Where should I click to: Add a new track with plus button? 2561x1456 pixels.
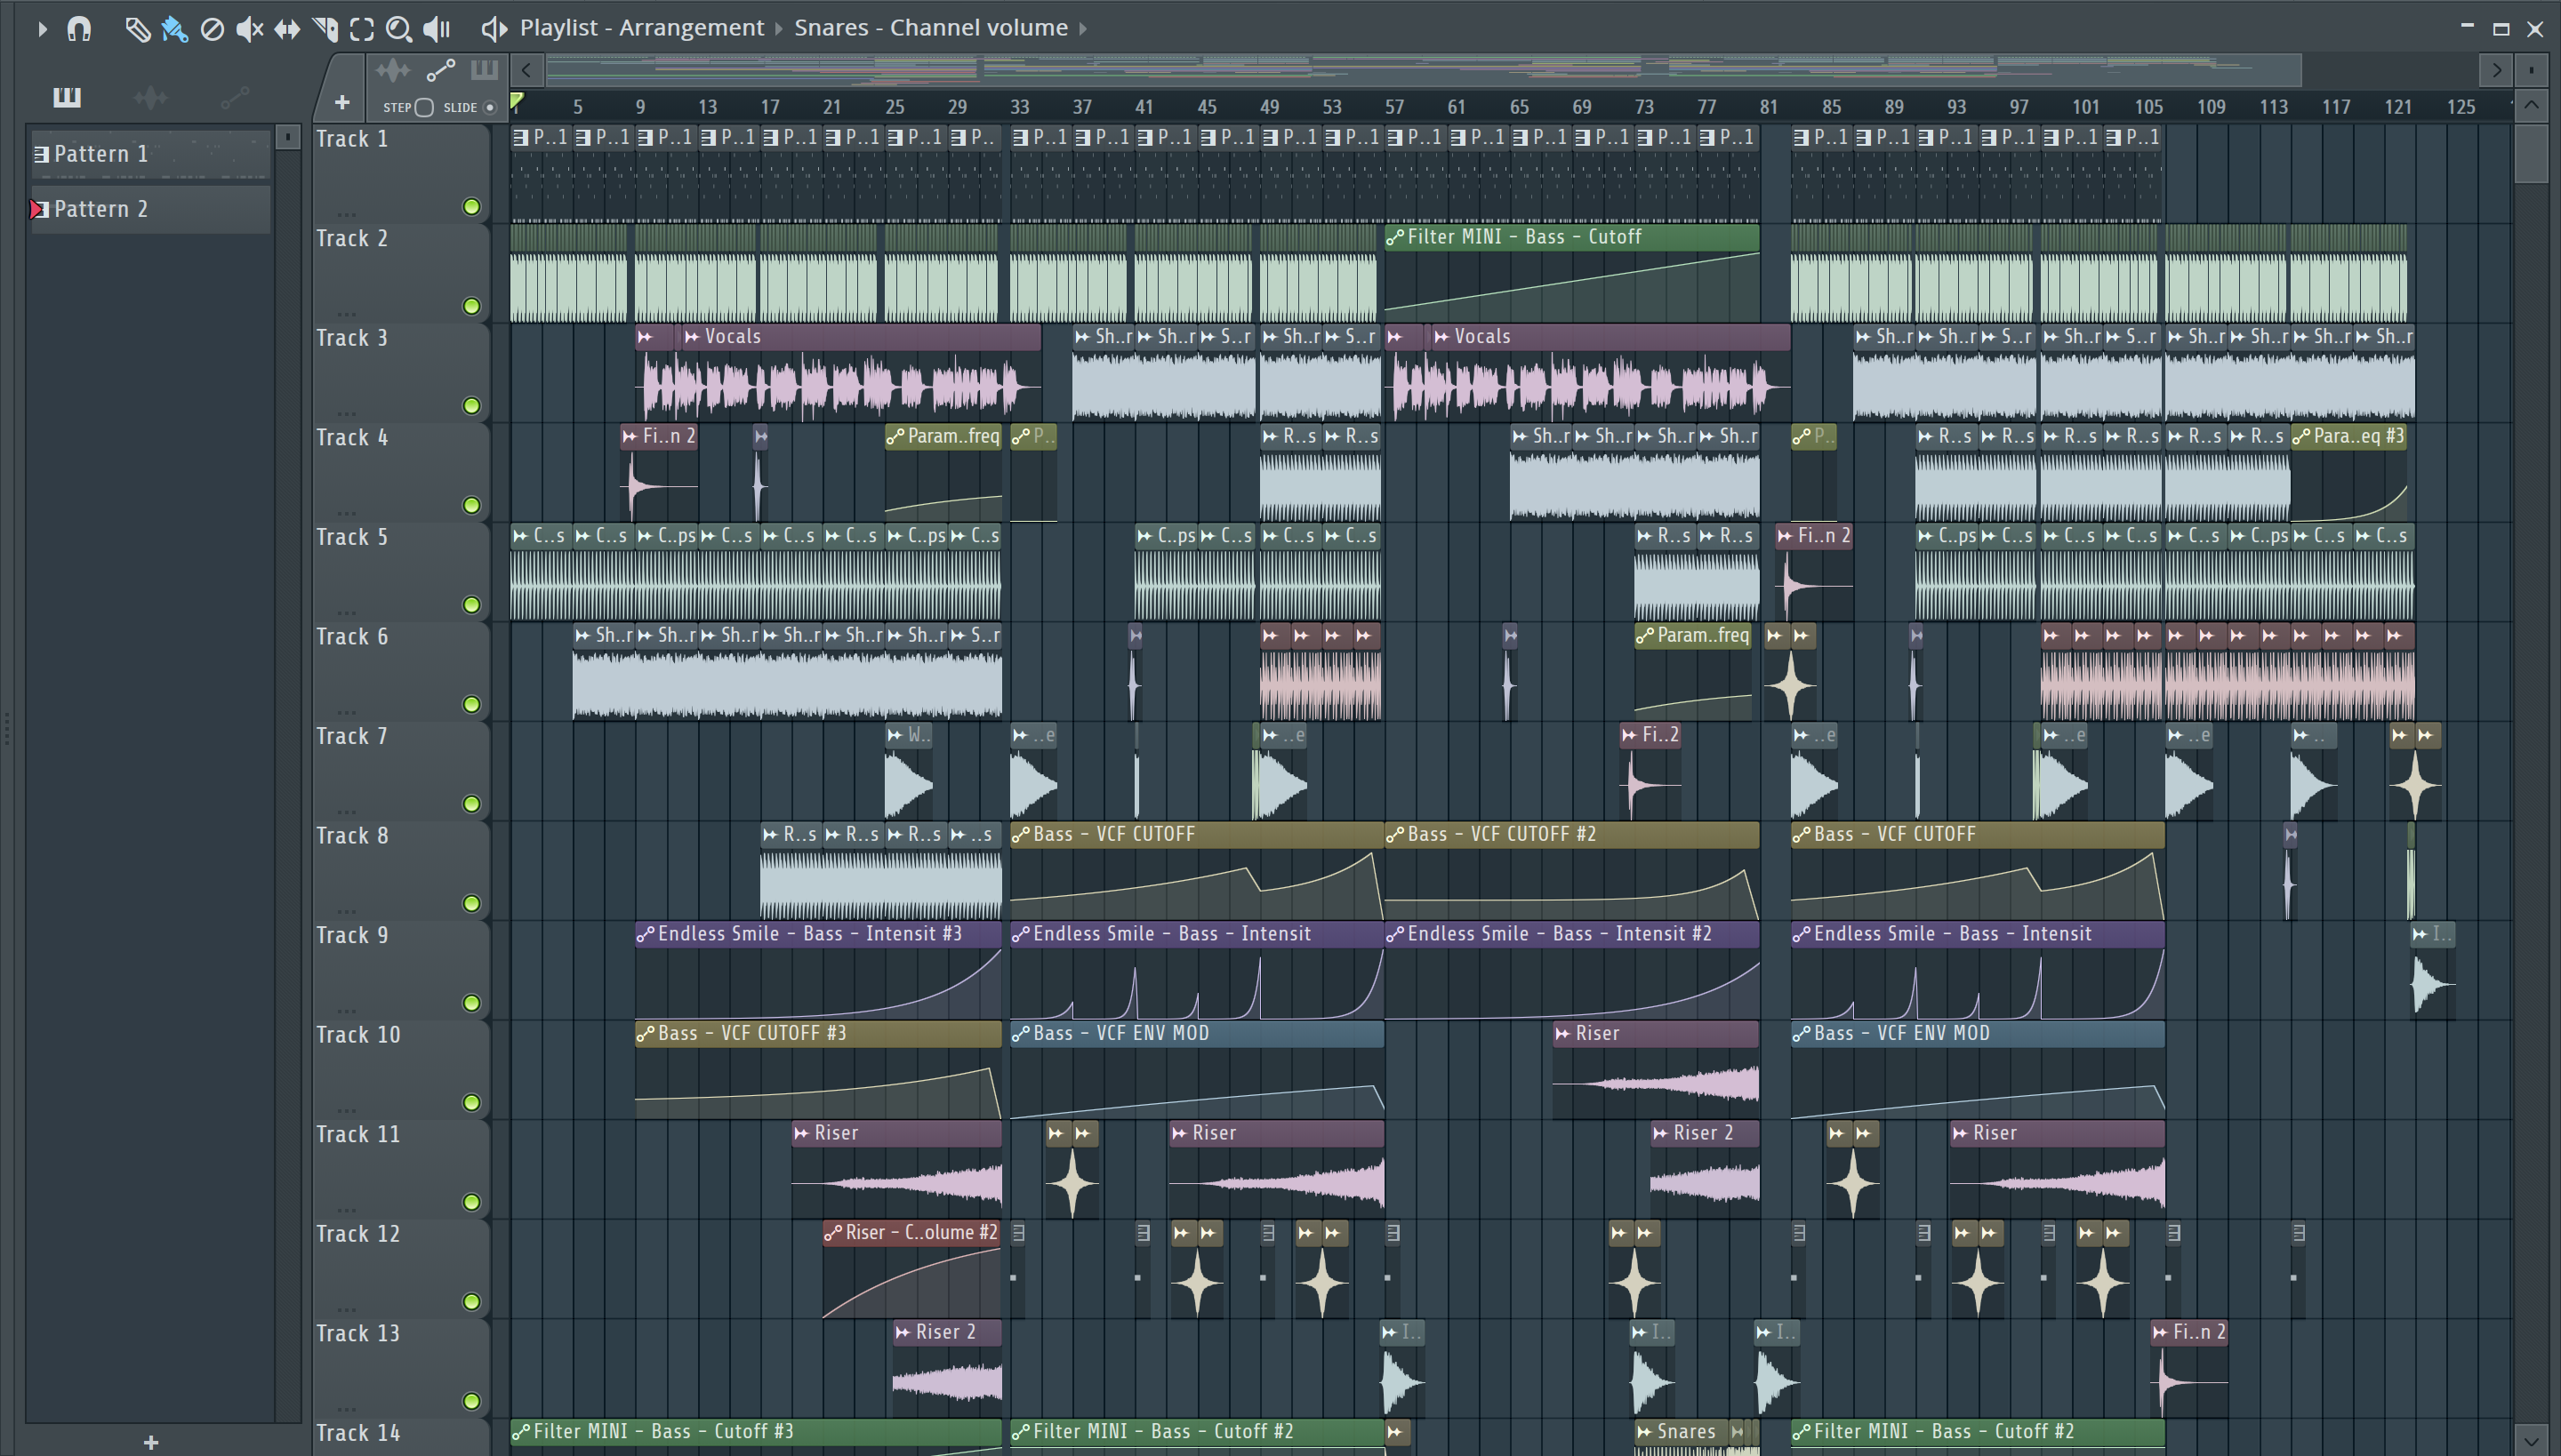[x=341, y=102]
